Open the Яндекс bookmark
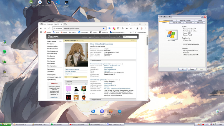Screen dimensions: 224x126 coord(48,32)
